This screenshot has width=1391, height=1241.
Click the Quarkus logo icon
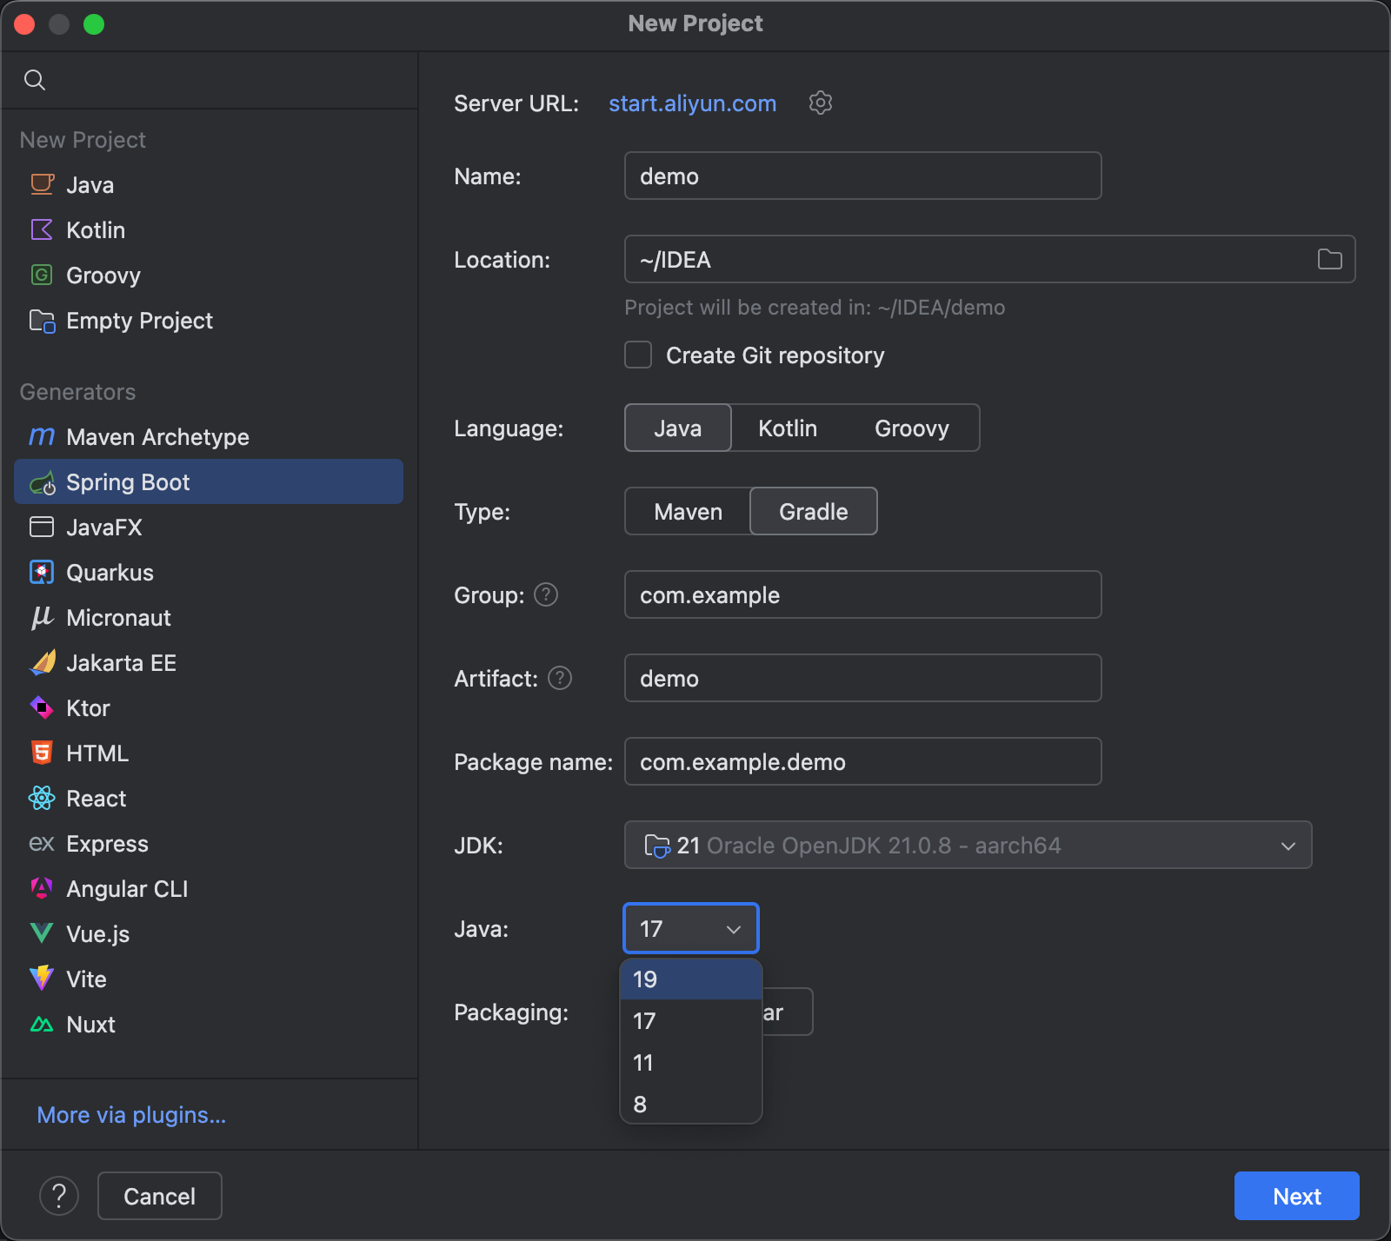click(x=42, y=572)
